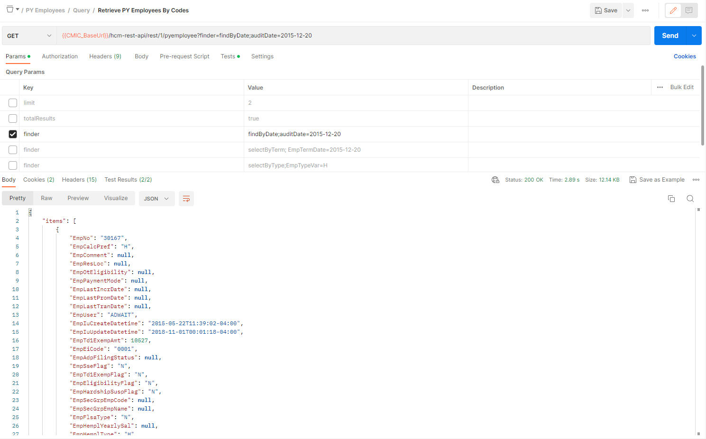
Task: Click the "EmpNo": "30167" line
Action: 99,238
